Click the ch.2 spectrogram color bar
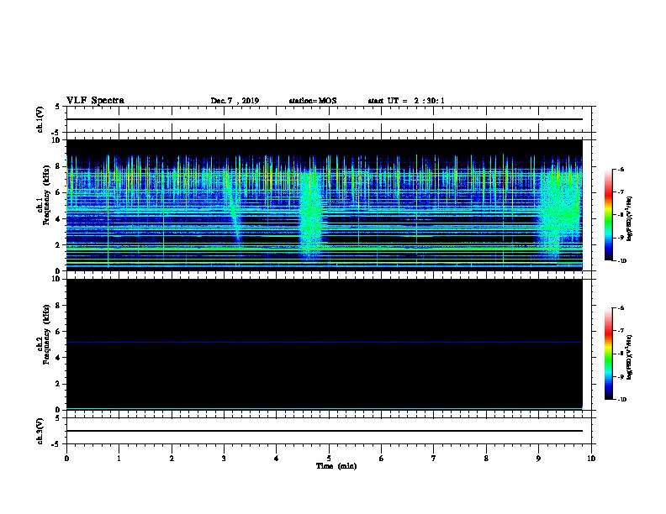Image resolution: width=666 pixels, height=514 pixels. [x=609, y=354]
